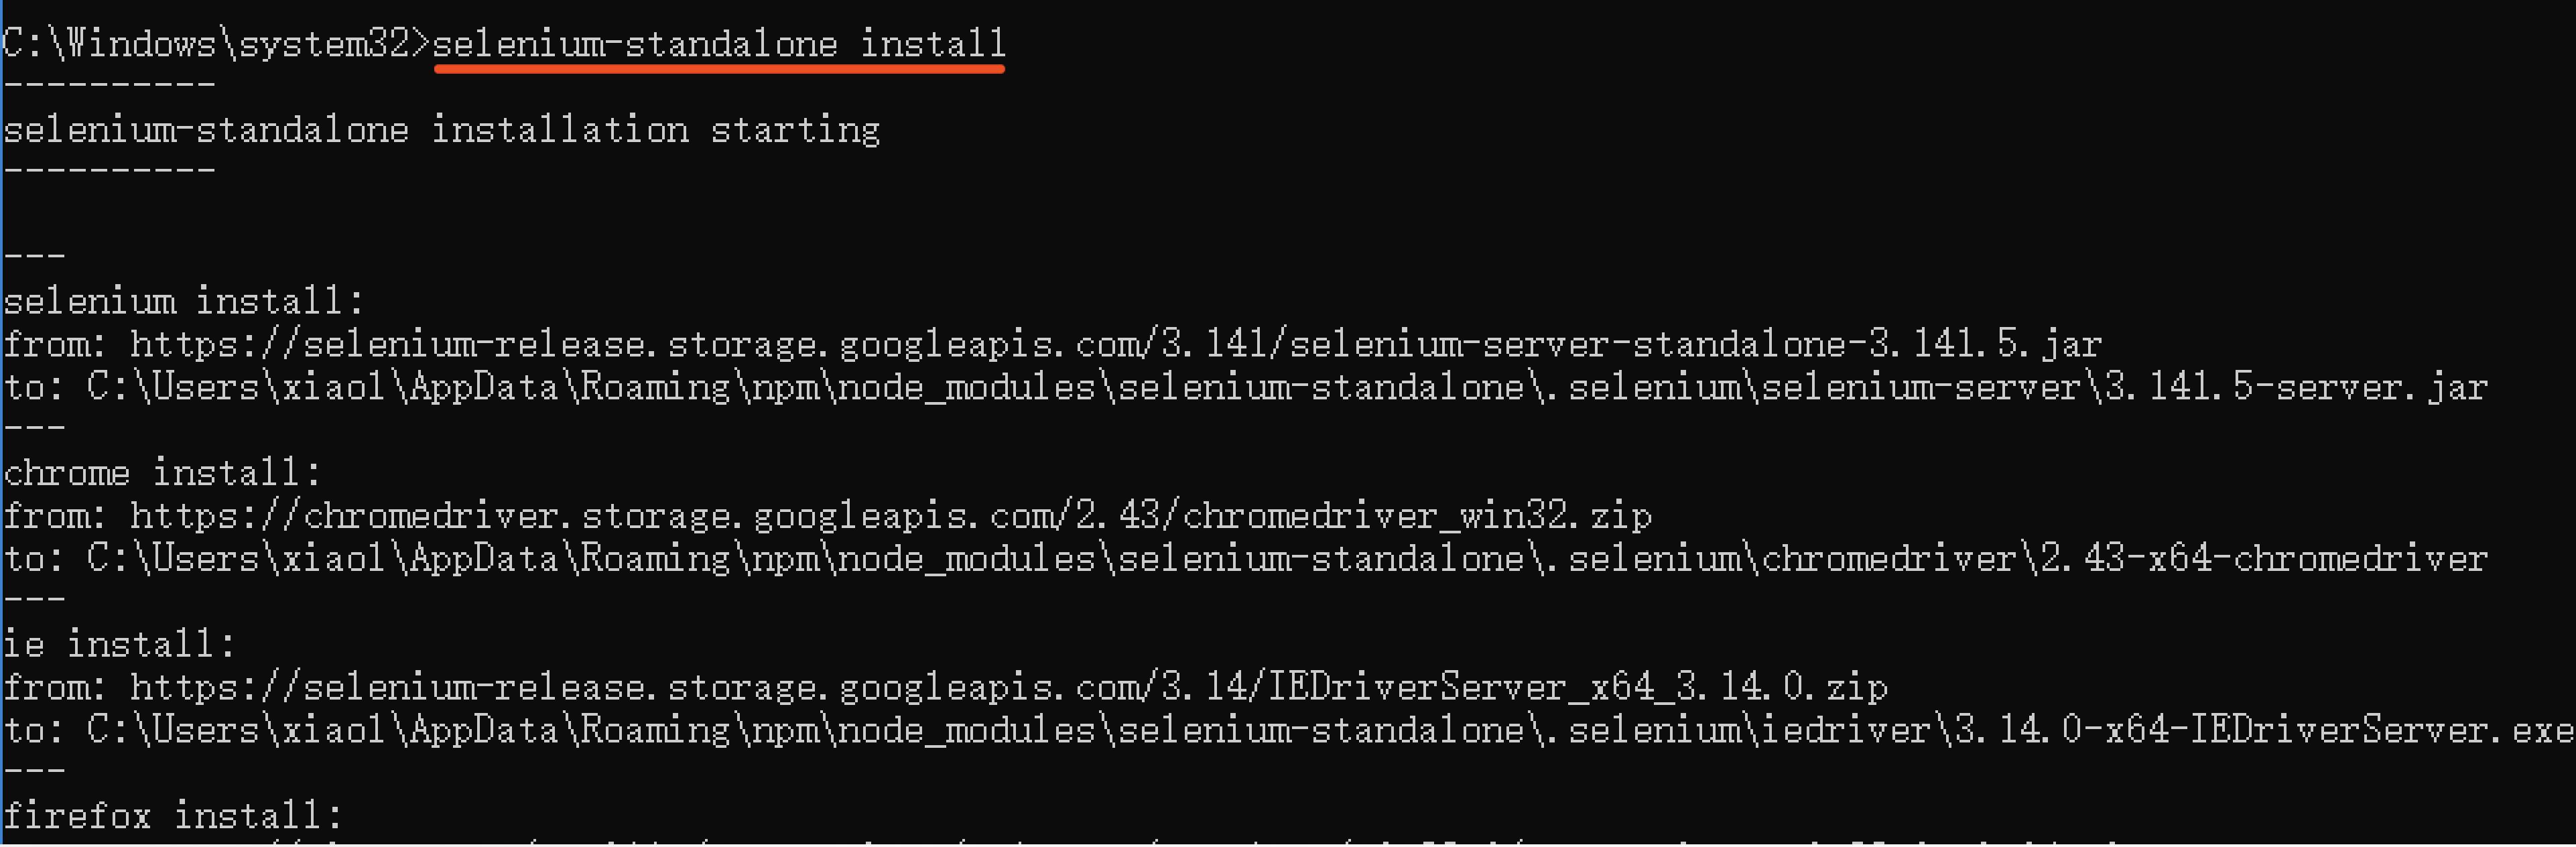Click the dashed separator under 'installation starting'
Image resolution: width=2576 pixels, height=847 pixels.
coord(109,171)
